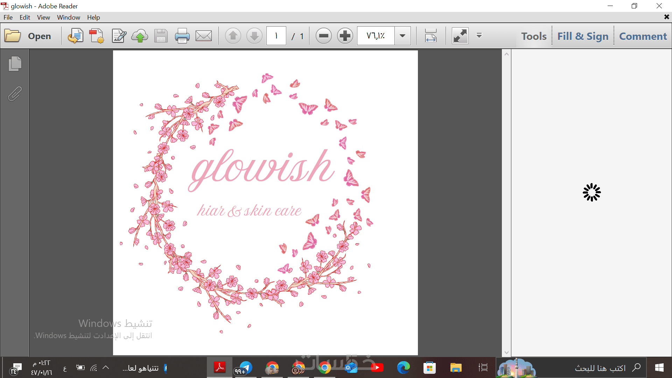672x378 pixels.
Task: Open the Tools pane
Action: (x=534, y=36)
